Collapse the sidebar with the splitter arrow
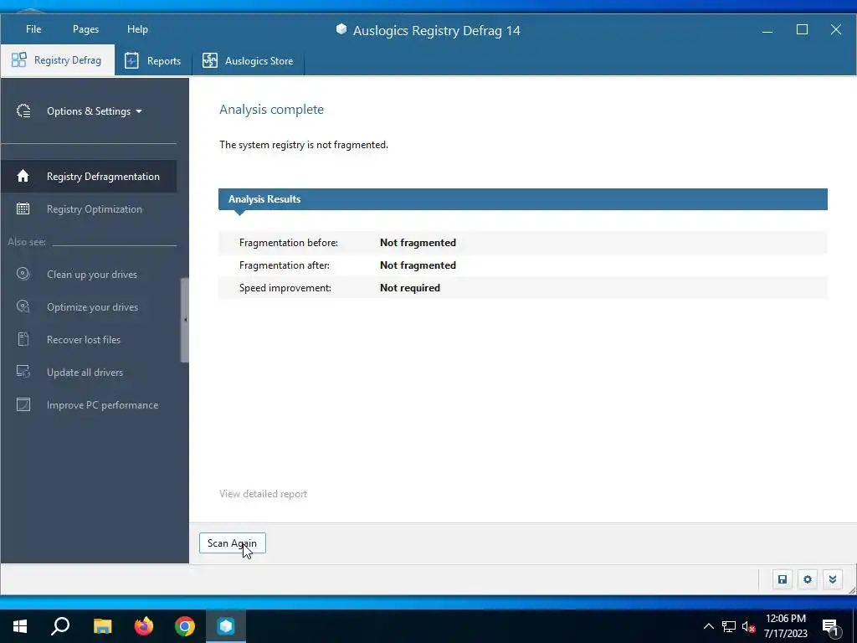Image resolution: width=857 pixels, height=643 pixels. pos(185,320)
